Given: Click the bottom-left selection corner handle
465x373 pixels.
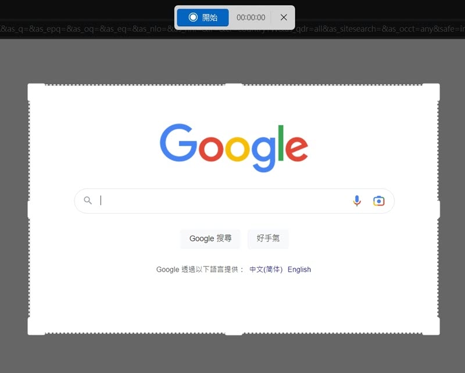Looking at the screenshot, I should pos(36,326).
